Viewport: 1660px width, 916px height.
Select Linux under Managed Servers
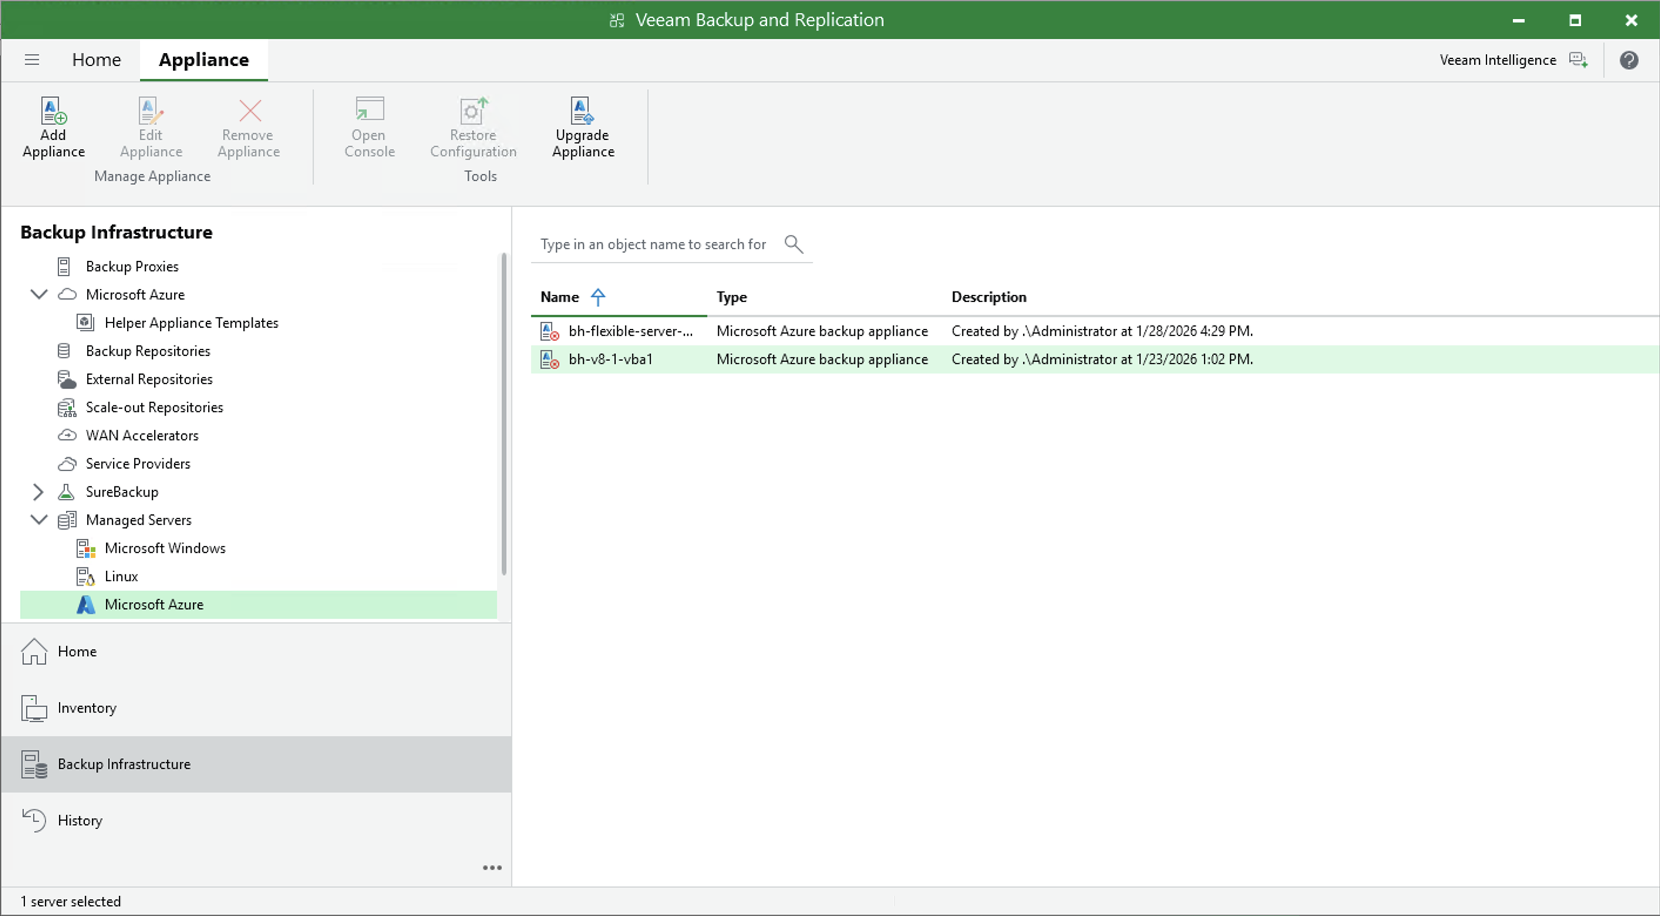121,577
